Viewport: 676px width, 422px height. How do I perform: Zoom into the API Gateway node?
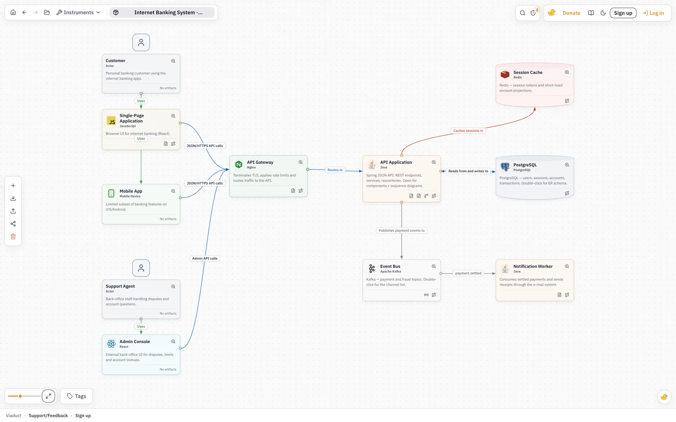300,162
